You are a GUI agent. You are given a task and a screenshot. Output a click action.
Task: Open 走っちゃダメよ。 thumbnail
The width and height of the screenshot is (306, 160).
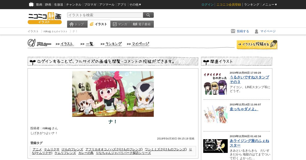pyautogui.click(x=215, y=114)
